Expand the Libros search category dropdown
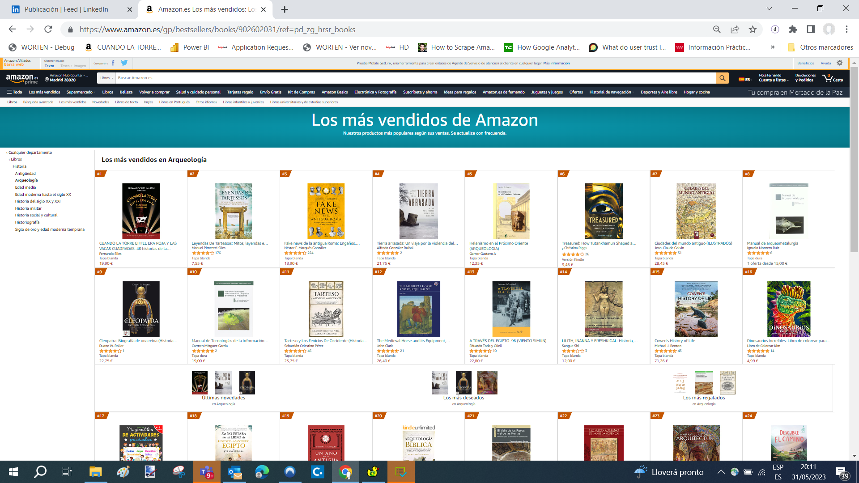Viewport: 859px width, 483px height. pyautogui.click(x=106, y=78)
